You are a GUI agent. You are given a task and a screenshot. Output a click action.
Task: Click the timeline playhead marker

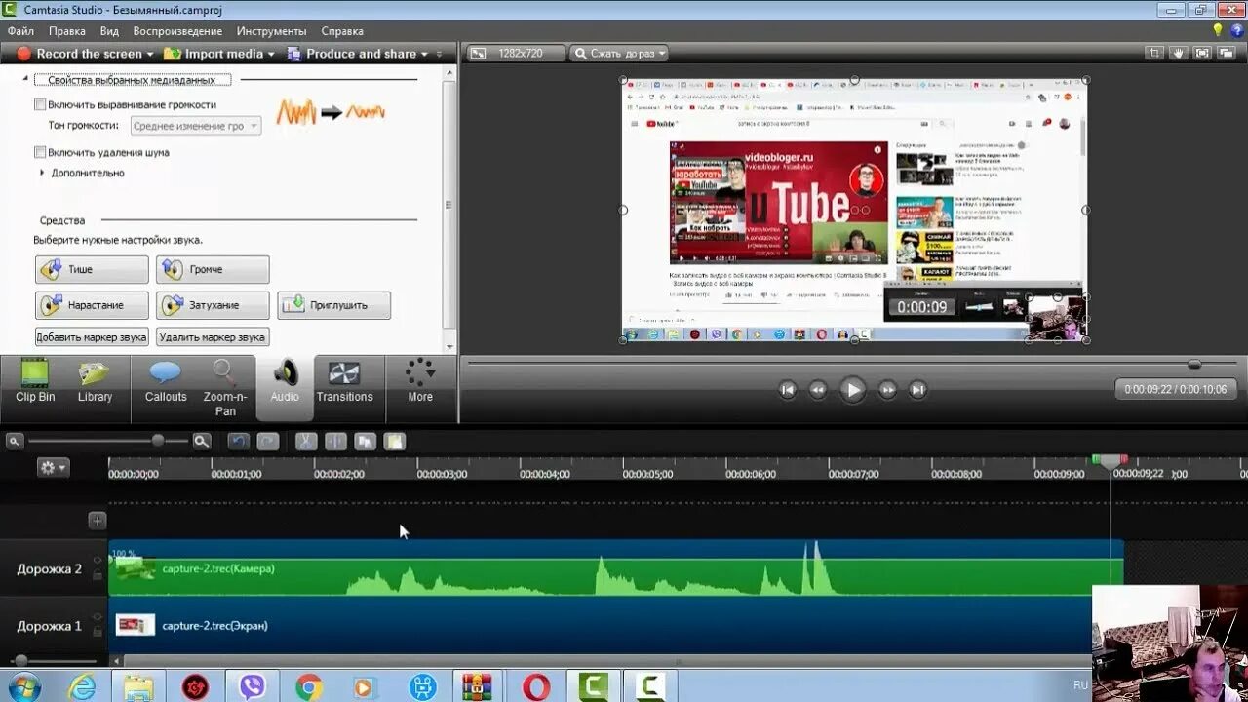coord(1110,461)
